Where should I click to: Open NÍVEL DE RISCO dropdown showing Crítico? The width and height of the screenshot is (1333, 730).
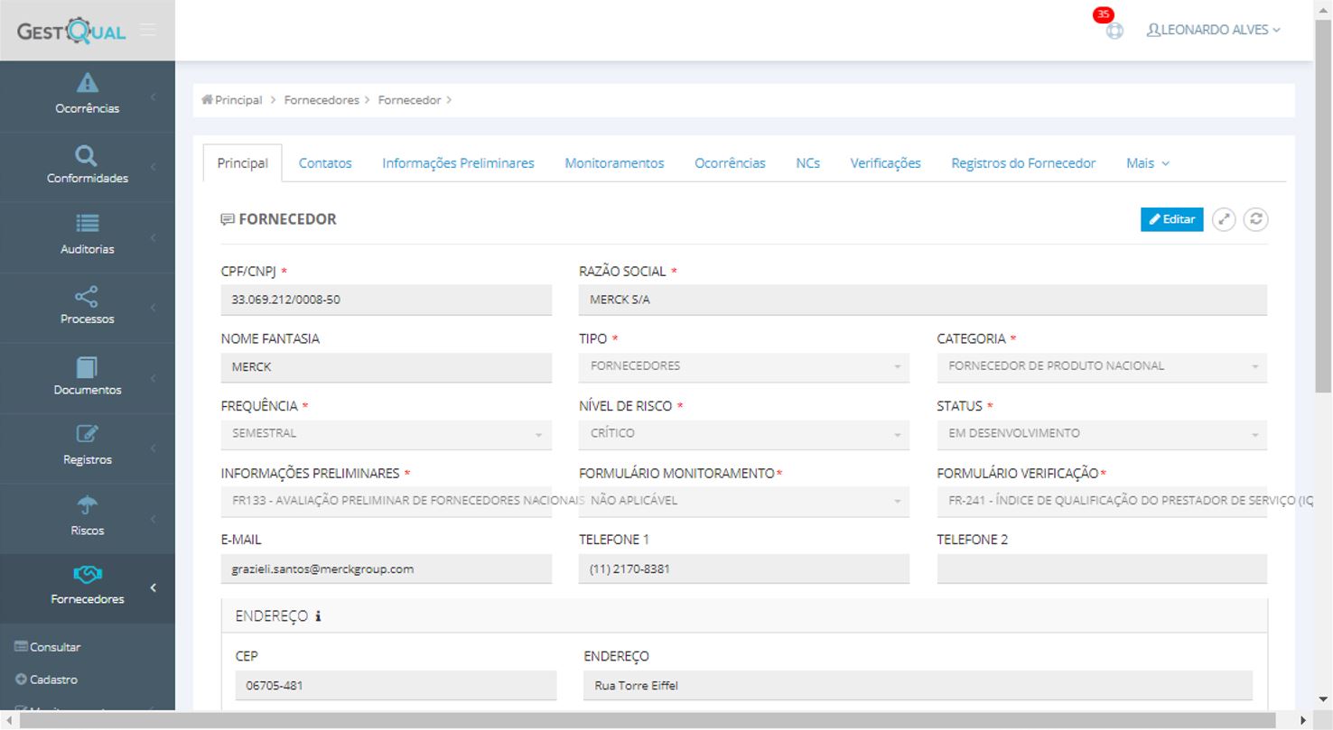coord(744,434)
